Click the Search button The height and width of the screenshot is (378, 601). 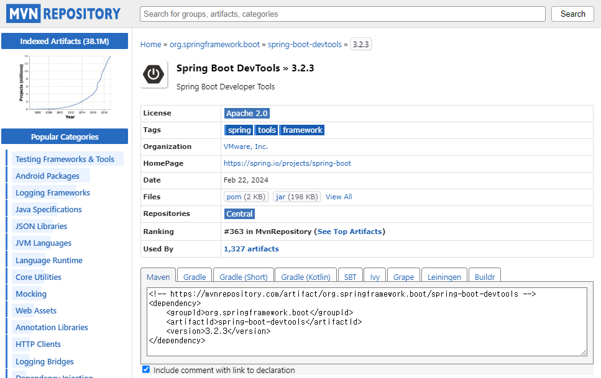click(x=572, y=14)
